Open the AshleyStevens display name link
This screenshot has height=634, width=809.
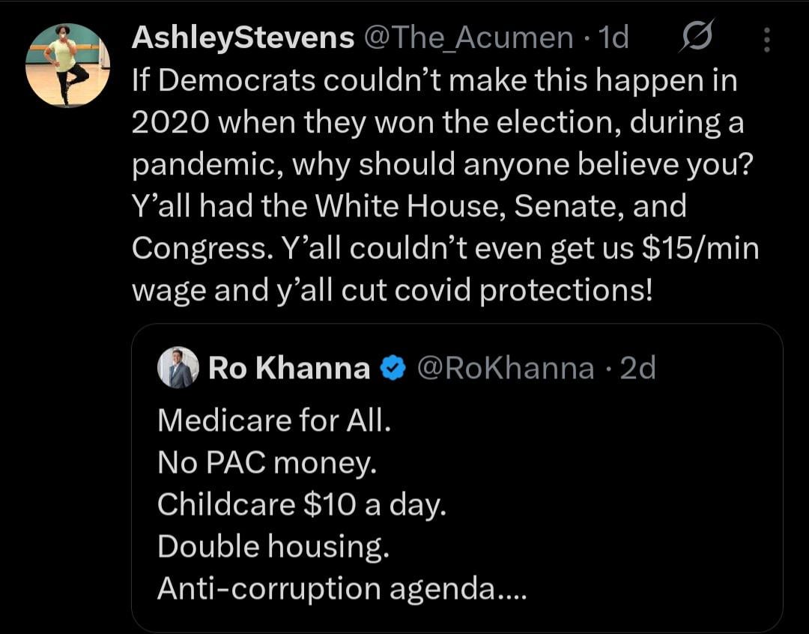(243, 37)
